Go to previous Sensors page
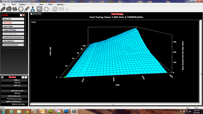 tap(23, 77)
